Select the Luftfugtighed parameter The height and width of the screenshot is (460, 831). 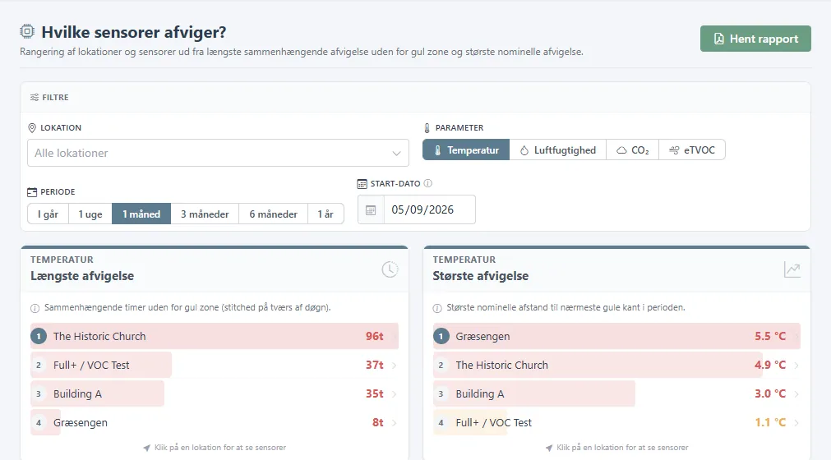(x=557, y=149)
